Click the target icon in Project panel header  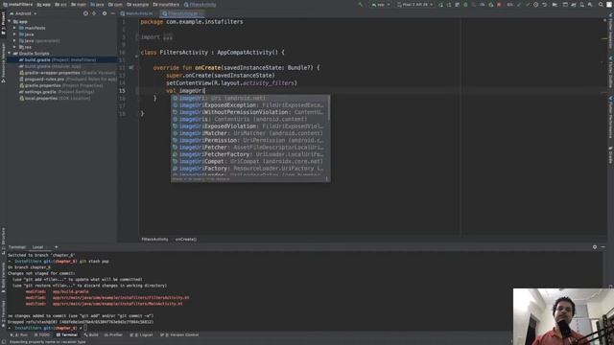85,13
